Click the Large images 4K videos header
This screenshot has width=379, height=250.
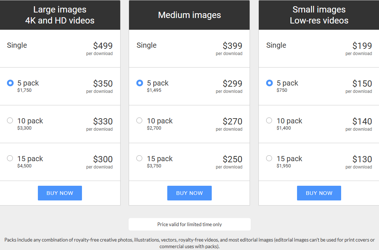point(60,15)
